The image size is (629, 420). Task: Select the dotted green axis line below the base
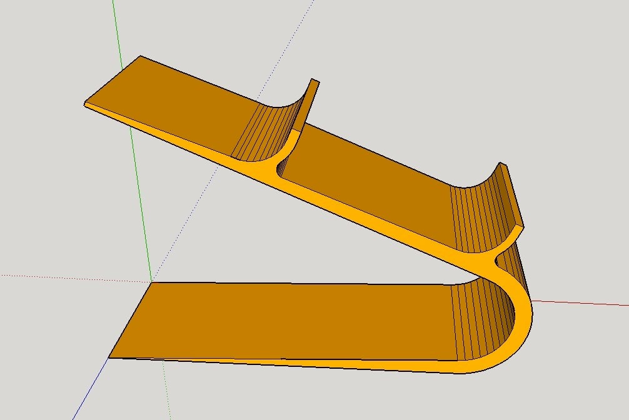click(166, 390)
